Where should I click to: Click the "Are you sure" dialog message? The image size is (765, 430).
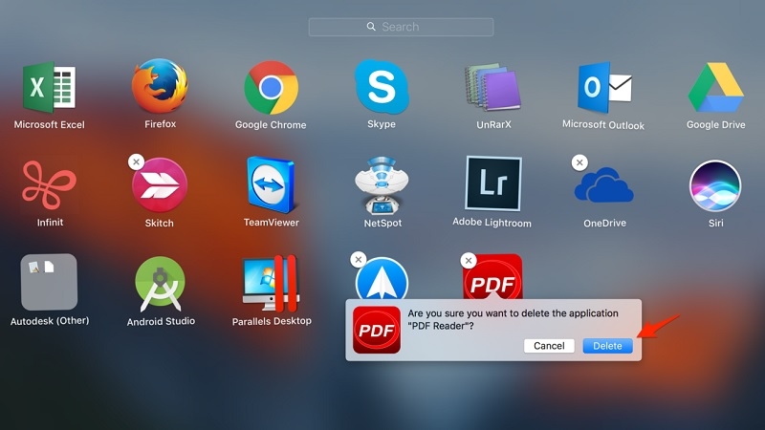[x=513, y=319]
